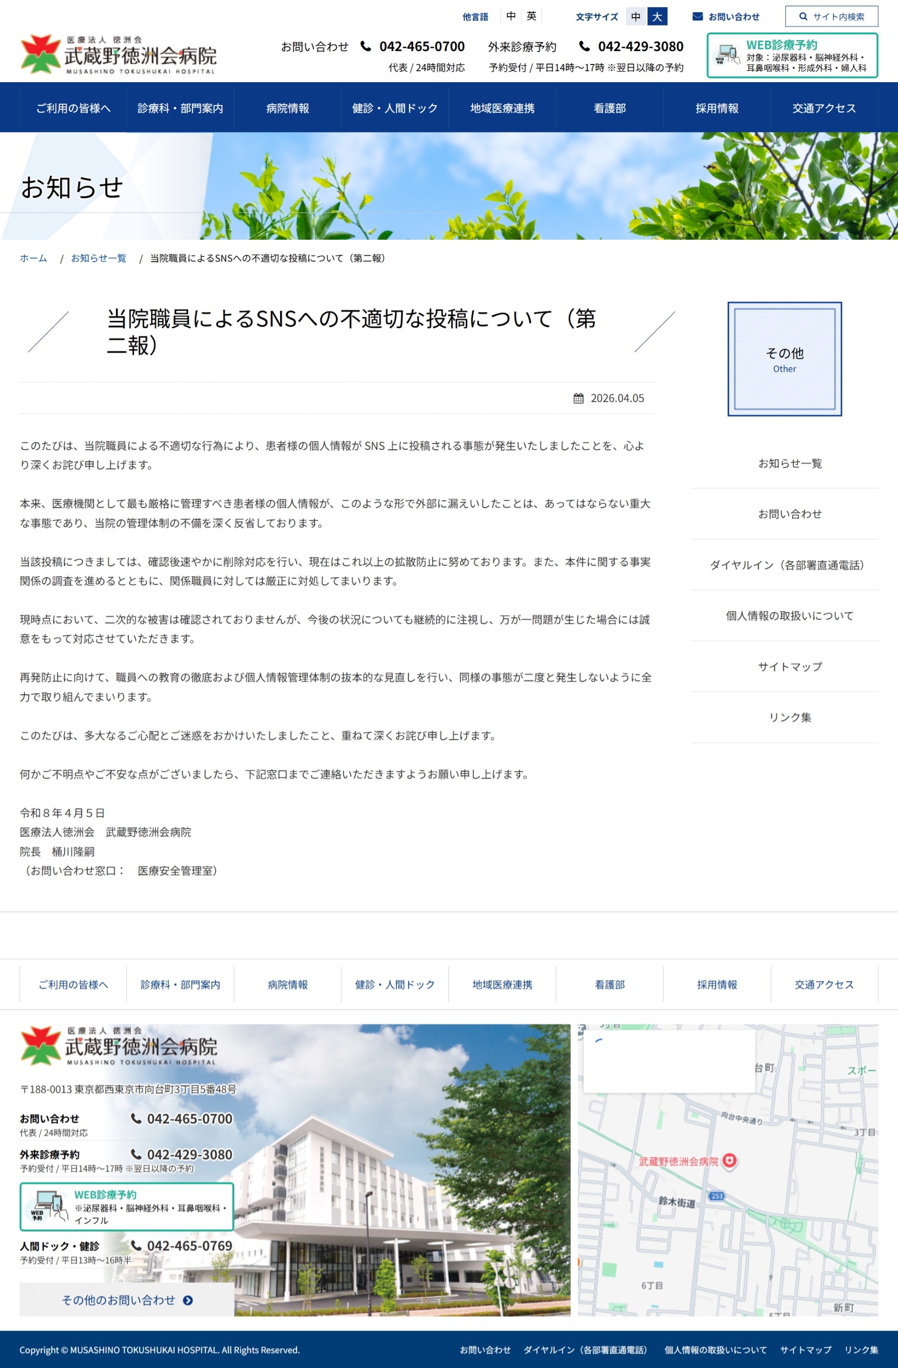Click the footer WEB診療予約 banner

pyautogui.click(x=127, y=1206)
